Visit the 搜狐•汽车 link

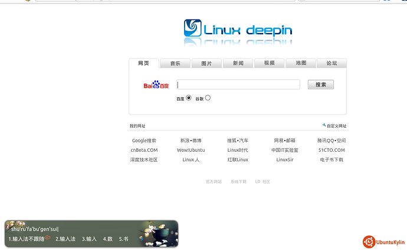pyautogui.click(x=238, y=141)
